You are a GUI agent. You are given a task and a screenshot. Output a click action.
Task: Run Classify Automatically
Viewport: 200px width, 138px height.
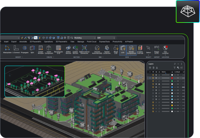tap(97, 49)
